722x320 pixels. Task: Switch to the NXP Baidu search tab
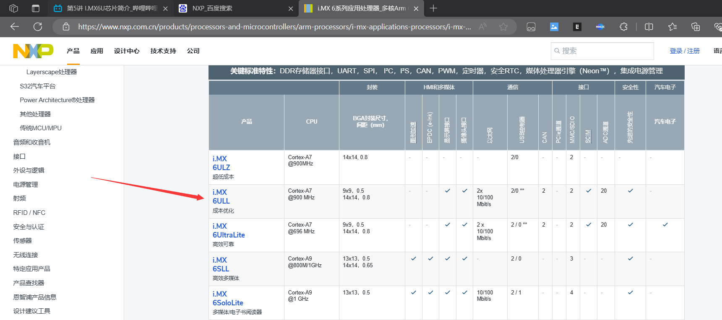[x=235, y=8]
